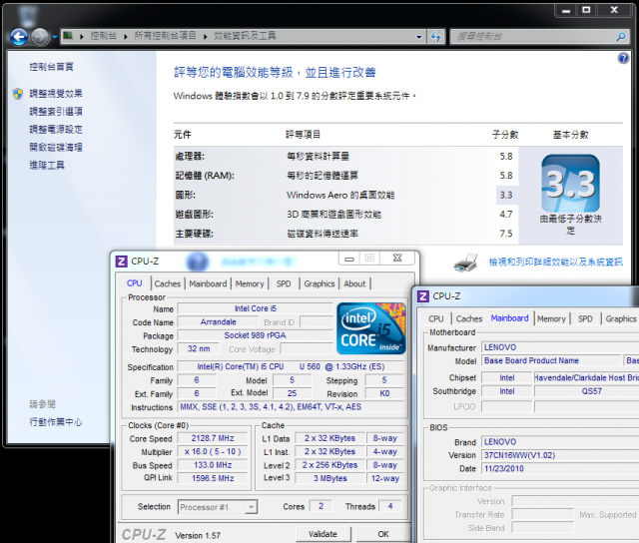Click the refresh button beside address bar
The height and width of the screenshot is (543, 639).
(435, 37)
